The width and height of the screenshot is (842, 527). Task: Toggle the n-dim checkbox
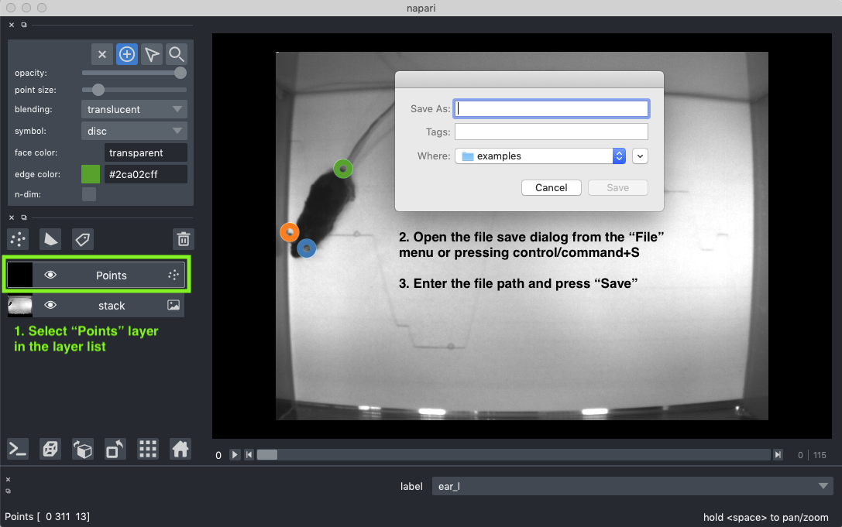point(89,194)
